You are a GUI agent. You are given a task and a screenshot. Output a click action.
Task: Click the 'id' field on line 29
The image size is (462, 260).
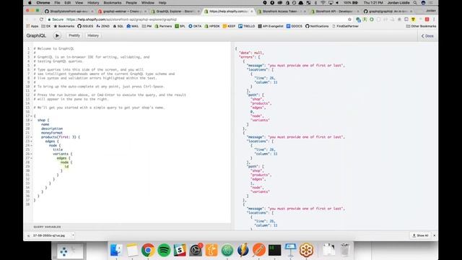pyautogui.click(x=66, y=167)
